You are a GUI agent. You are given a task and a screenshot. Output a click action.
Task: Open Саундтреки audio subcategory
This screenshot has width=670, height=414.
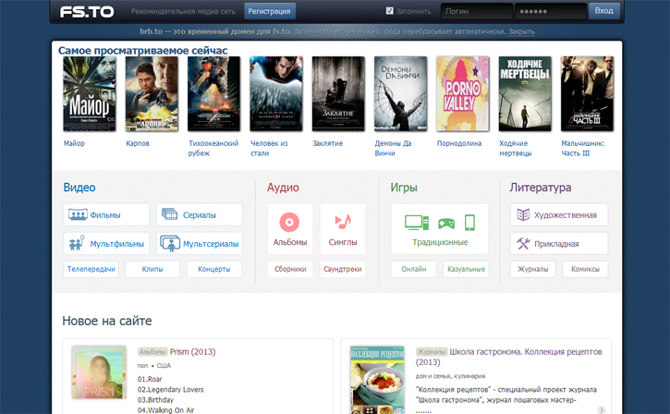coord(343,270)
